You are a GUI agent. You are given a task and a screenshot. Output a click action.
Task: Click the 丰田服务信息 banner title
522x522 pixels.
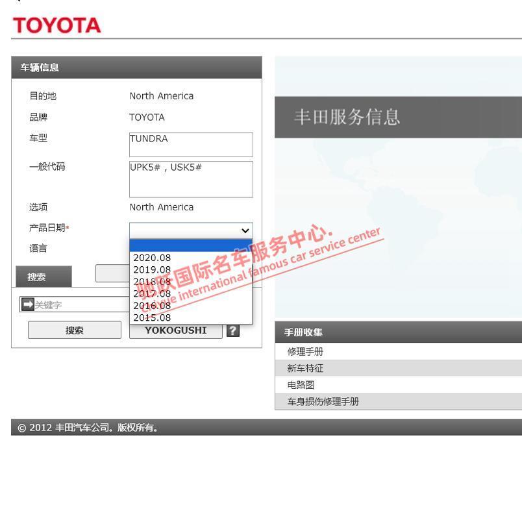click(347, 117)
